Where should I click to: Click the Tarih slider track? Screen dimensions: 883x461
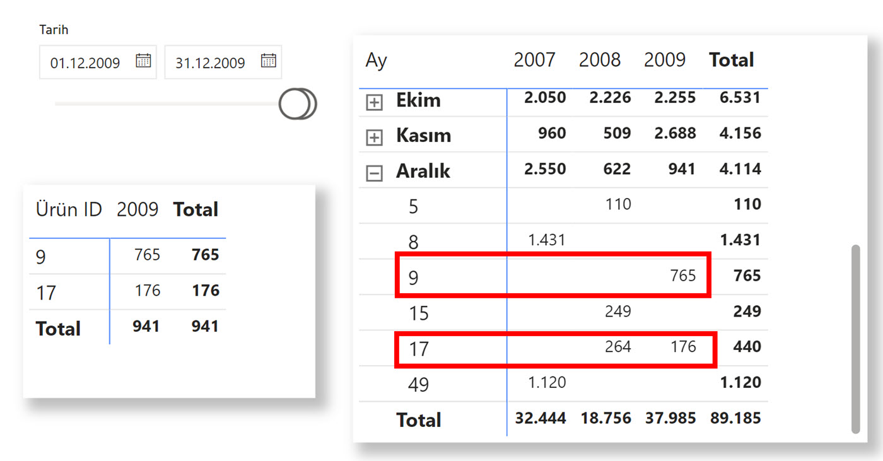point(167,104)
